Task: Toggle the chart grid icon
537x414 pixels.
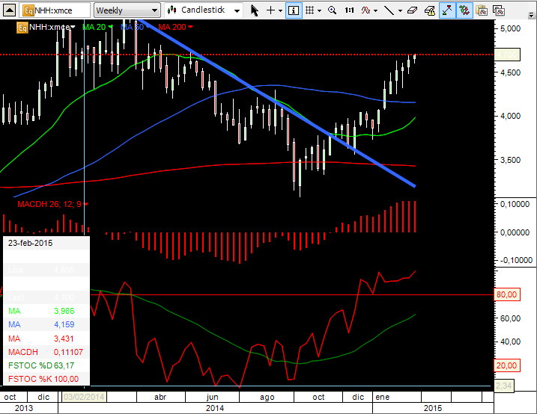Action: [x=309, y=10]
